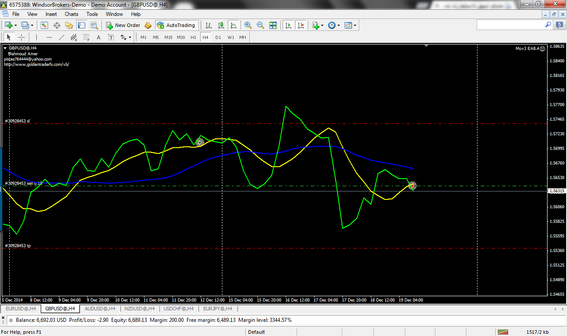
Task: Switch to the USDCHF@,H4 chart tab
Action: point(179,309)
